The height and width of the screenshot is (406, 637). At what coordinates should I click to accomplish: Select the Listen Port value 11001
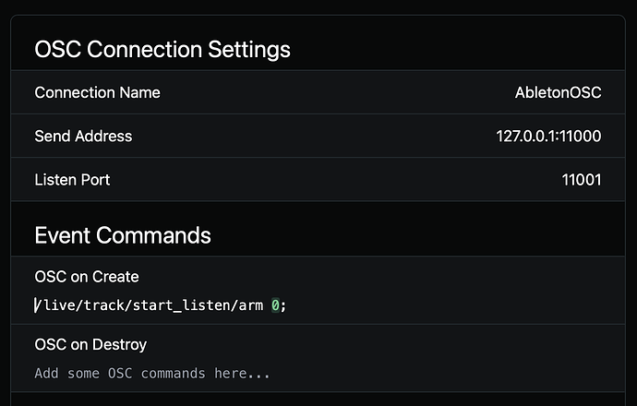click(582, 179)
